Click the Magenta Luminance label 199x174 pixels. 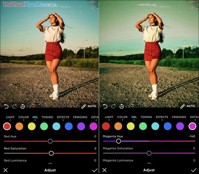(x=118, y=160)
